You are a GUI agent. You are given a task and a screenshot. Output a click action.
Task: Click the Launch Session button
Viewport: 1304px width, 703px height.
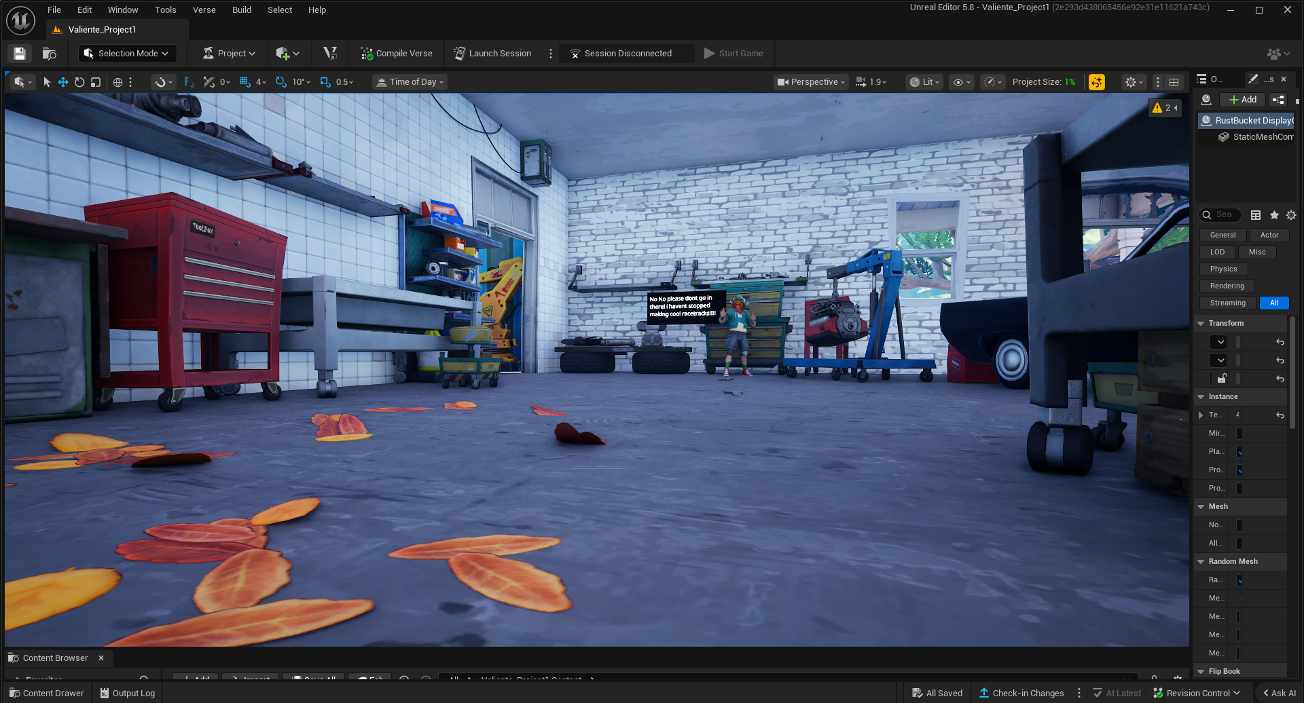[x=492, y=54]
